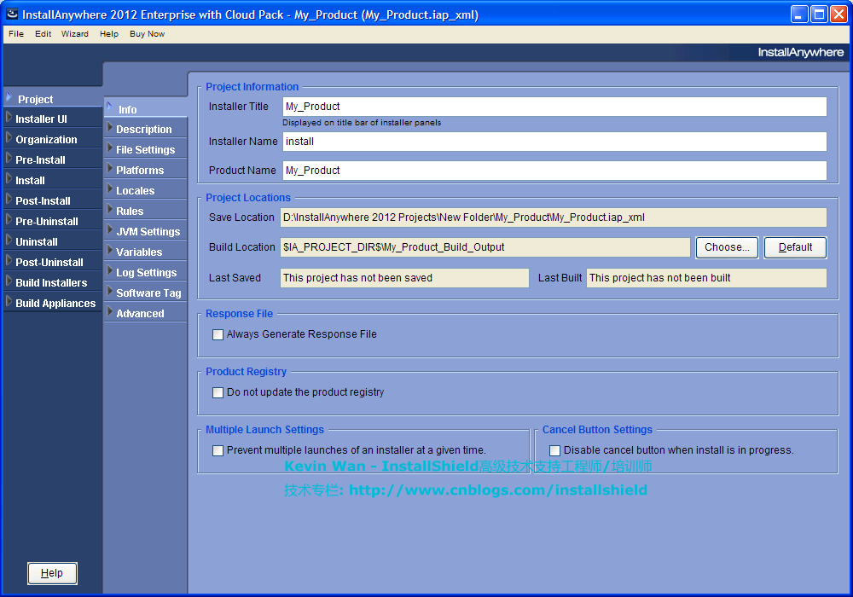Click the arrow icon beside Locales
Image resolution: width=853 pixels, height=597 pixels.
[109, 189]
